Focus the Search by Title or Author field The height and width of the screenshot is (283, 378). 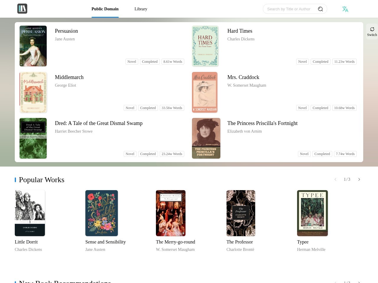[x=291, y=9]
